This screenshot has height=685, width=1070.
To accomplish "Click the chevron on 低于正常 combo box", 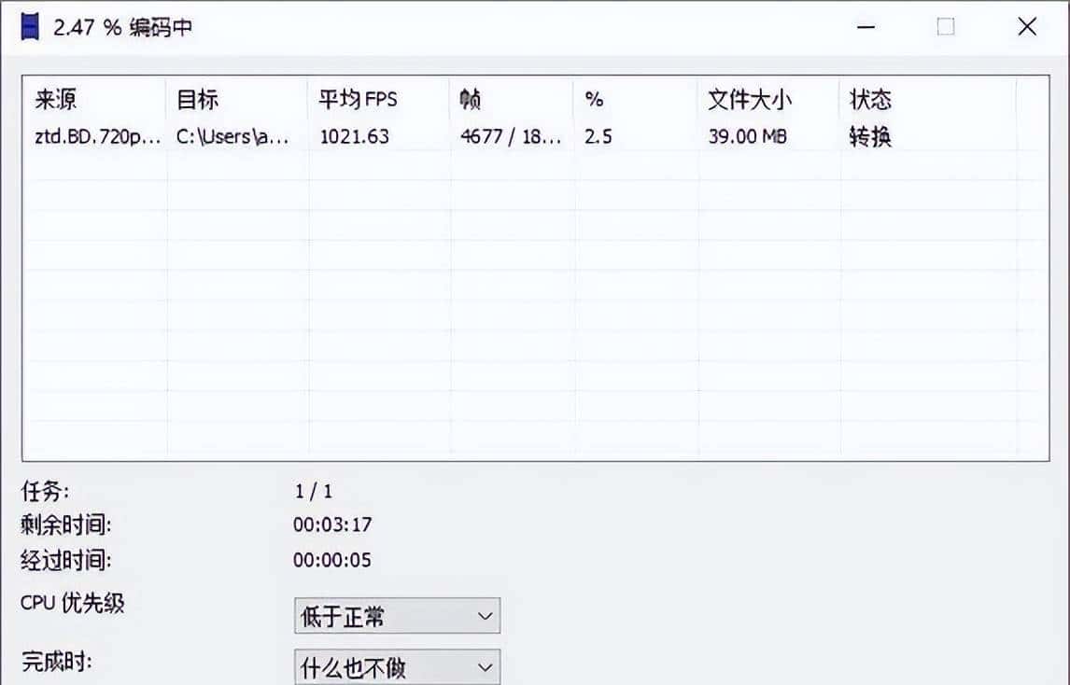I will click(484, 616).
